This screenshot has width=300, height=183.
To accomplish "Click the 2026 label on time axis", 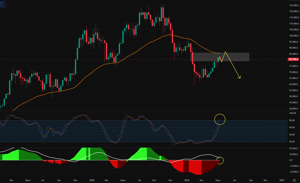I will [187, 180].
